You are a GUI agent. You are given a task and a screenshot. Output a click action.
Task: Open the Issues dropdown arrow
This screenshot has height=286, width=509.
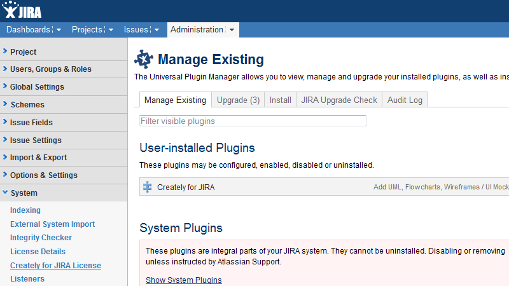(x=157, y=30)
